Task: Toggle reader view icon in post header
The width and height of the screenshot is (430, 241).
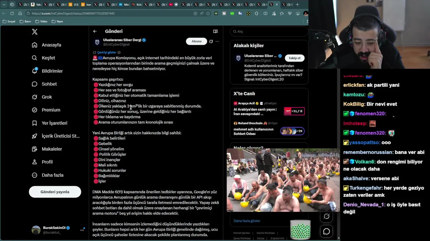Action: click(215, 31)
